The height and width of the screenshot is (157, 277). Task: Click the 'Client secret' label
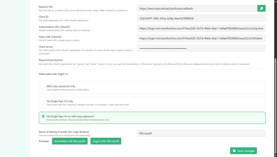tap(45, 47)
